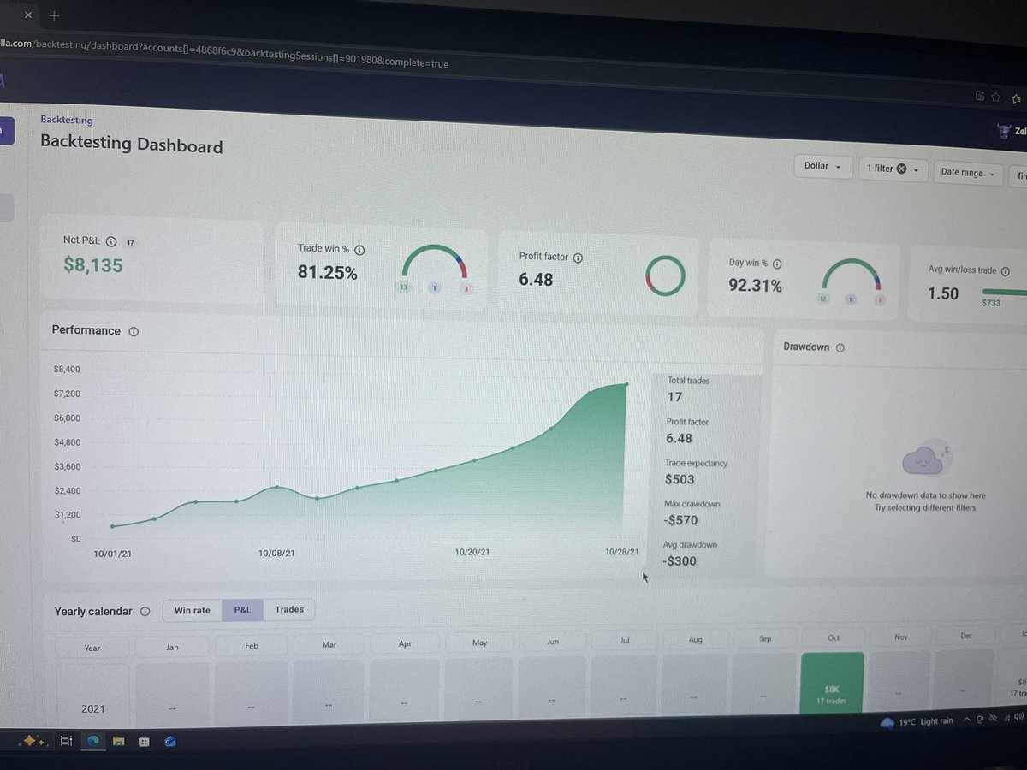Click the Net P&L info icon
This screenshot has width=1027, height=770.
pyautogui.click(x=112, y=242)
